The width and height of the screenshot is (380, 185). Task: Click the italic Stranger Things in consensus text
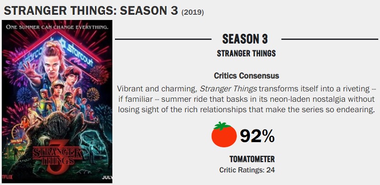[x=228, y=89]
